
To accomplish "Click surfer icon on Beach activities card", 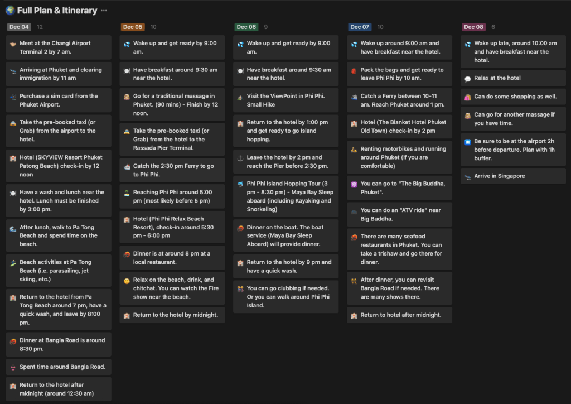I will click(x=13, y=263).
